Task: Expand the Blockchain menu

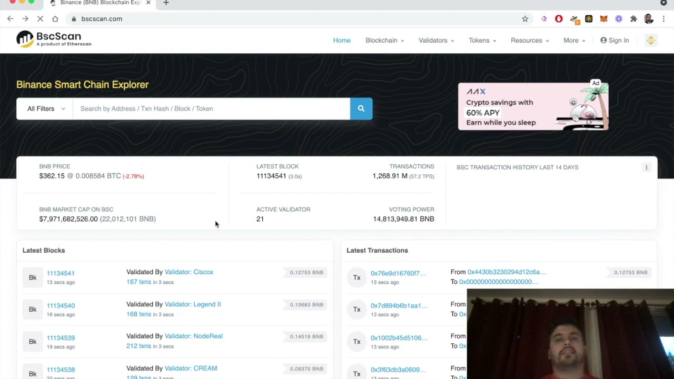Action: tap(384, 41)
